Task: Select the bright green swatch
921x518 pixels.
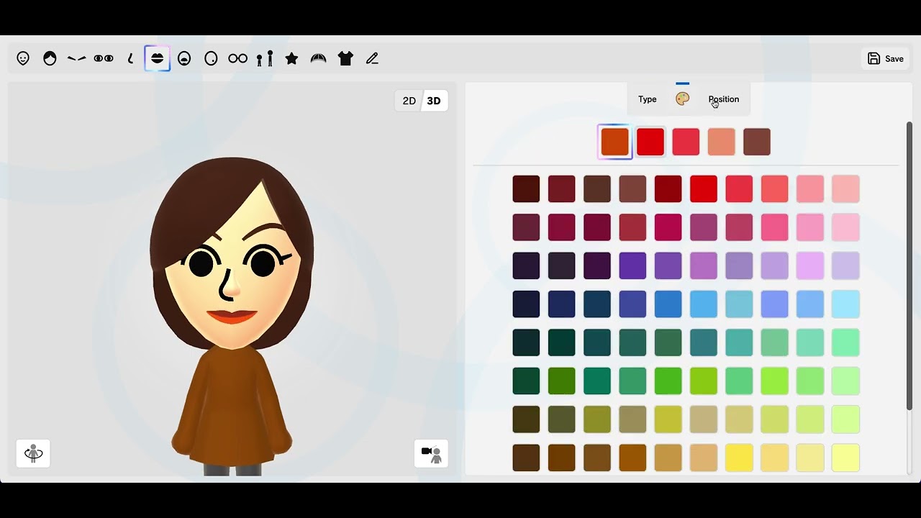Action: 668,381
